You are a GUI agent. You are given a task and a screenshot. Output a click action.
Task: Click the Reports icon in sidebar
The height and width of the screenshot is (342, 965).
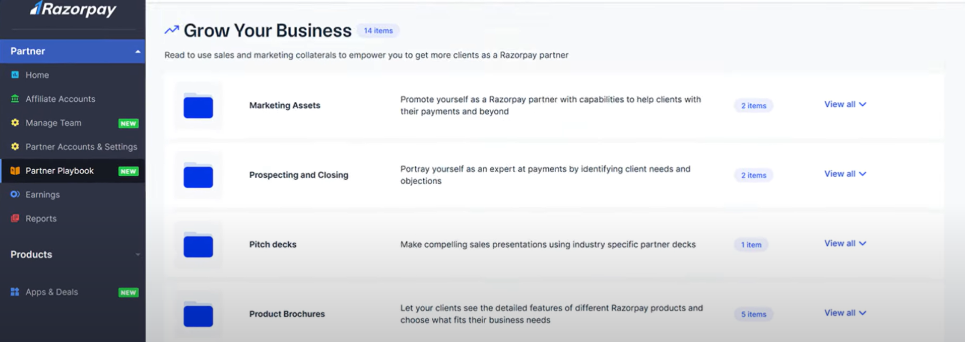(x=15, y=218)
